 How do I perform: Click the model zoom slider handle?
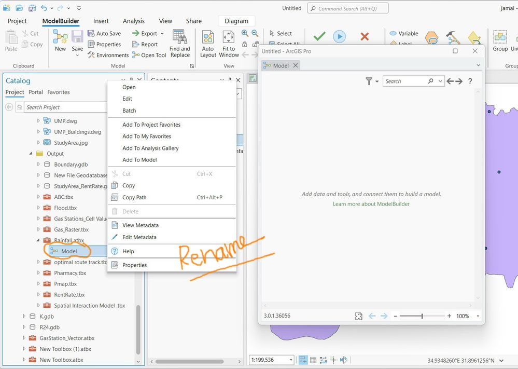422,316
